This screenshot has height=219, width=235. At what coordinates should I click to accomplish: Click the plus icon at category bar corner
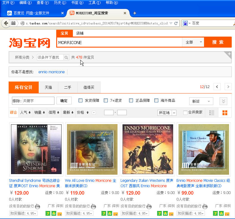(x=229, y=54)
